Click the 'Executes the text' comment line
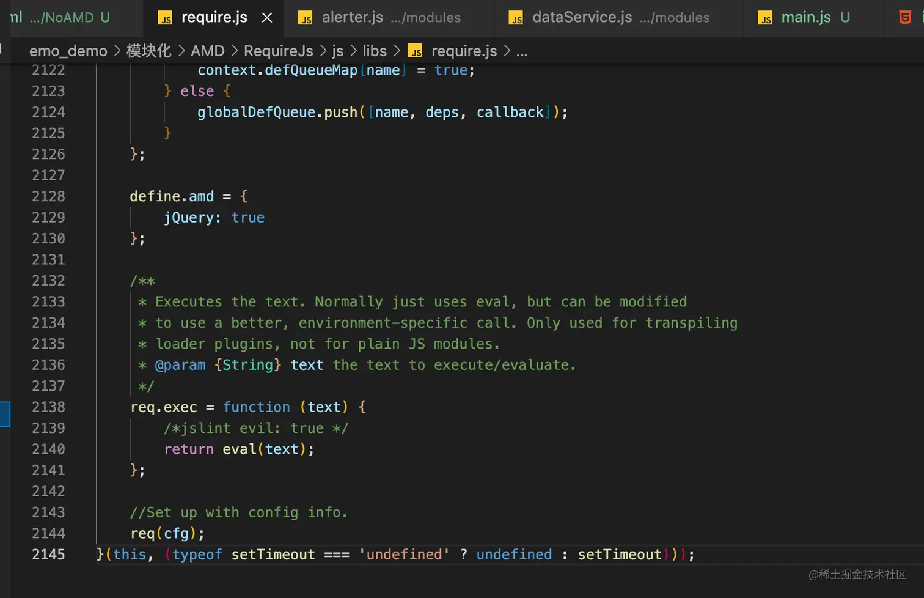Viewport: 924px width, 598px height. click(413, 302)
